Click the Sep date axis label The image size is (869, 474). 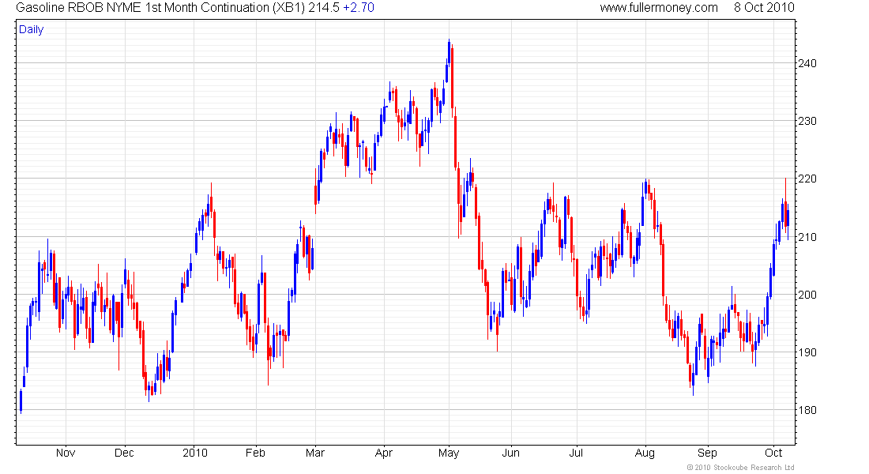pos(706,453)
